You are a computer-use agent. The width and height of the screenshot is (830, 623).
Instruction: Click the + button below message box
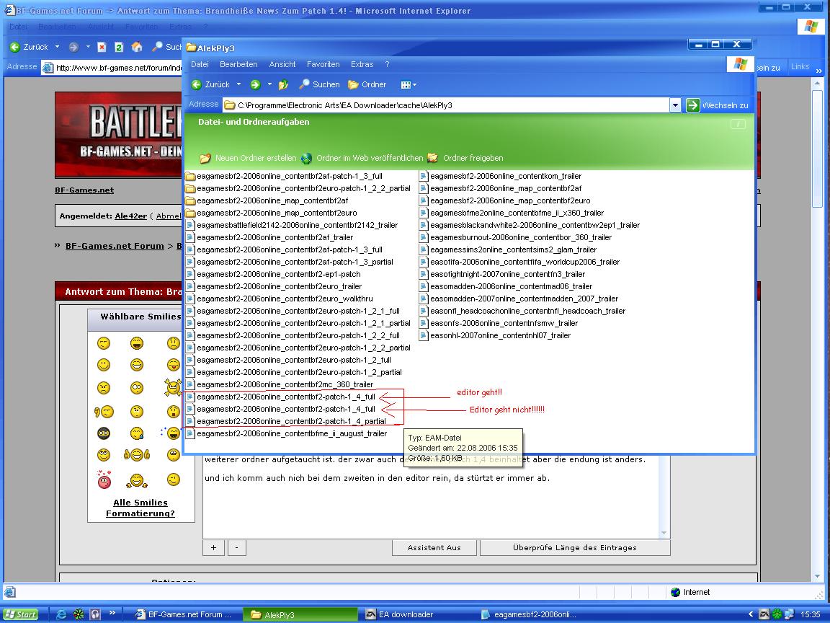213,548
